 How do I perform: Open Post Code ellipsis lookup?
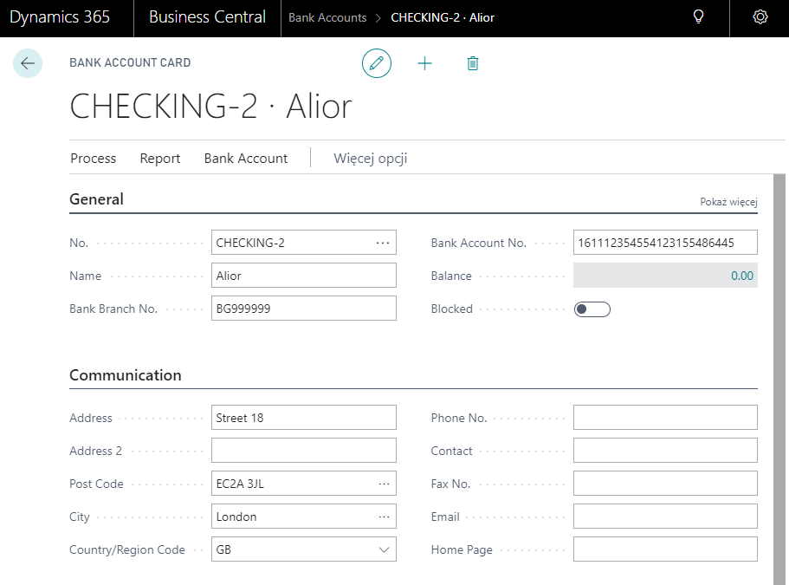(384, 484)
